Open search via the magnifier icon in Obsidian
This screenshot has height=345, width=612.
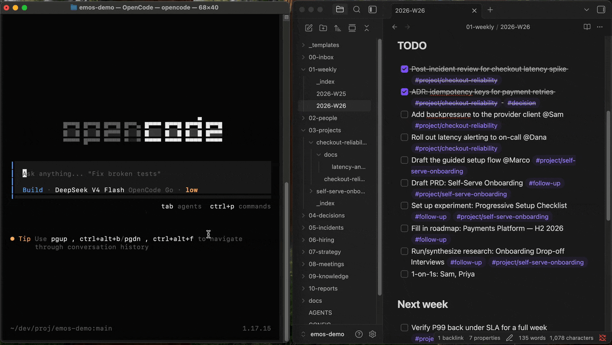click(x=357, y=10)
